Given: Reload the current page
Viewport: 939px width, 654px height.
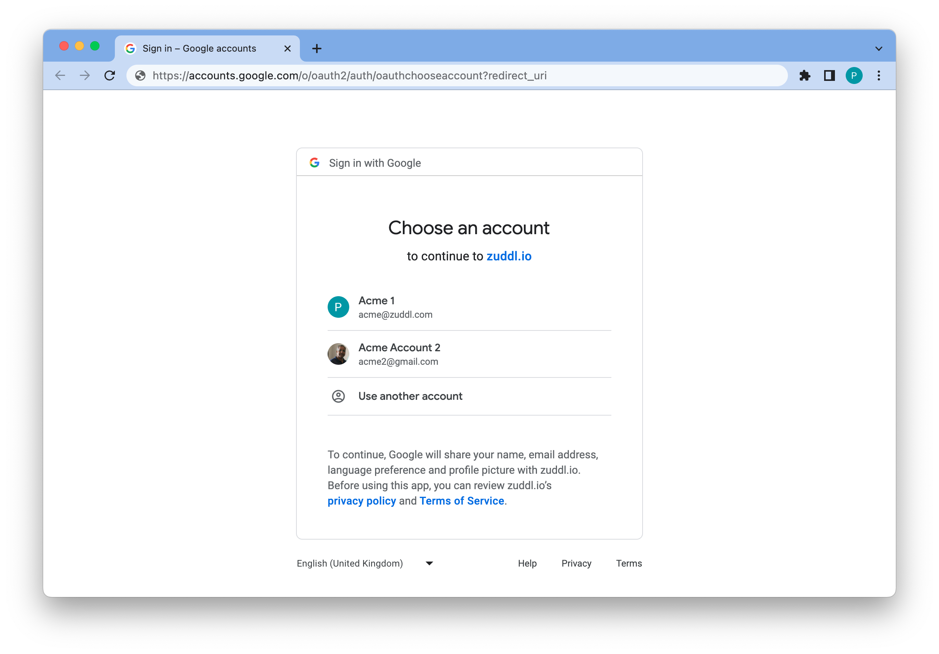Looking at the screenshot, I should pos(109,75).
